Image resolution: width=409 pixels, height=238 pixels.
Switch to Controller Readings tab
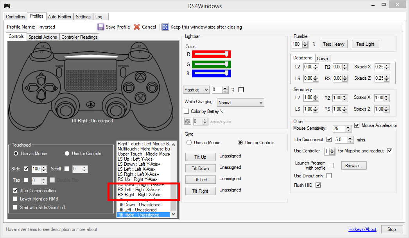tap(79, 37)
